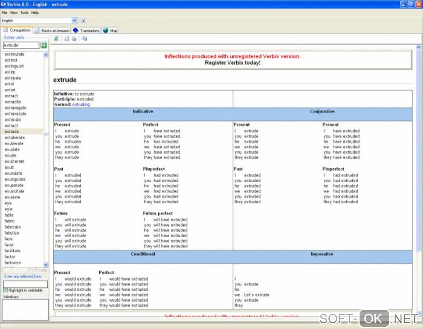
Task: Select exulcerate in the verb list
Action: coord(14,161)
